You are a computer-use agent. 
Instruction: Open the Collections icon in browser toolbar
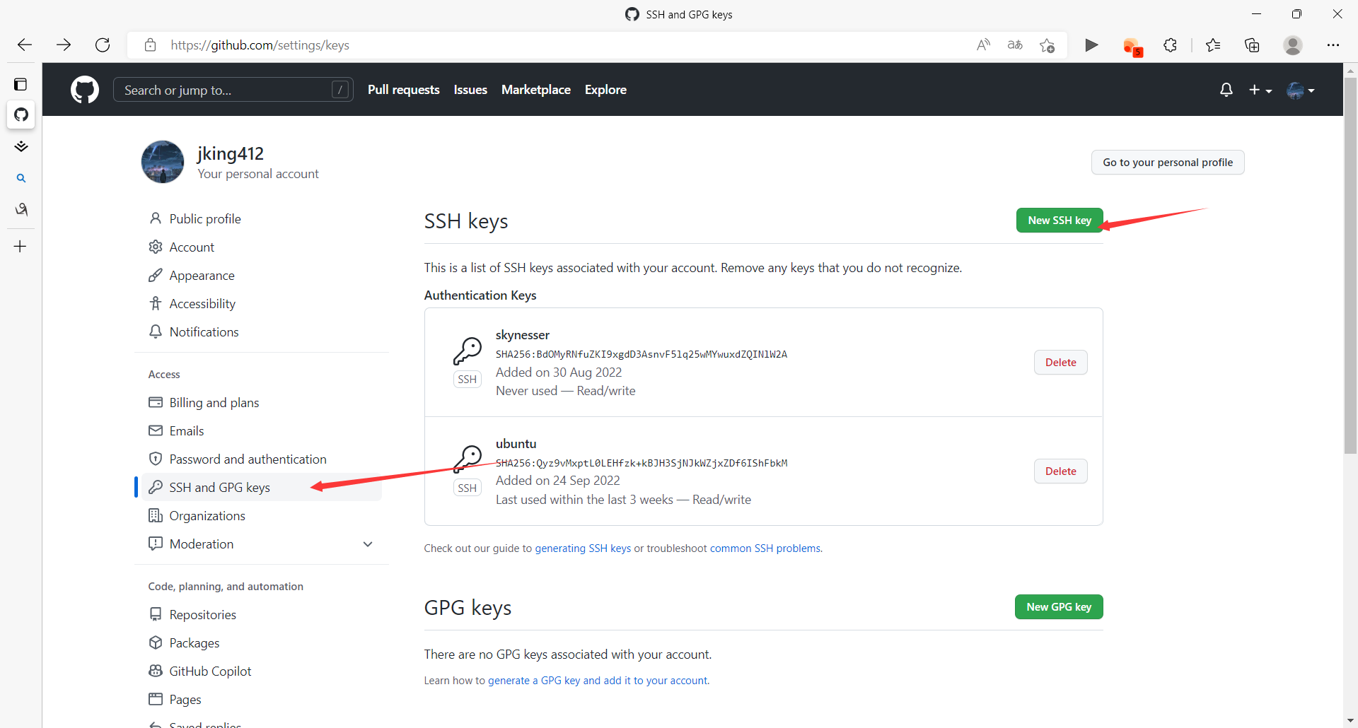point(1252,45)
